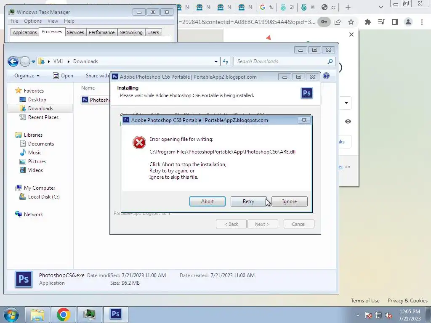Image resolution: width=431 pixels, height=323 pixels.
Task: Click the Ps logo in installer header
Action: coord(307,93)
